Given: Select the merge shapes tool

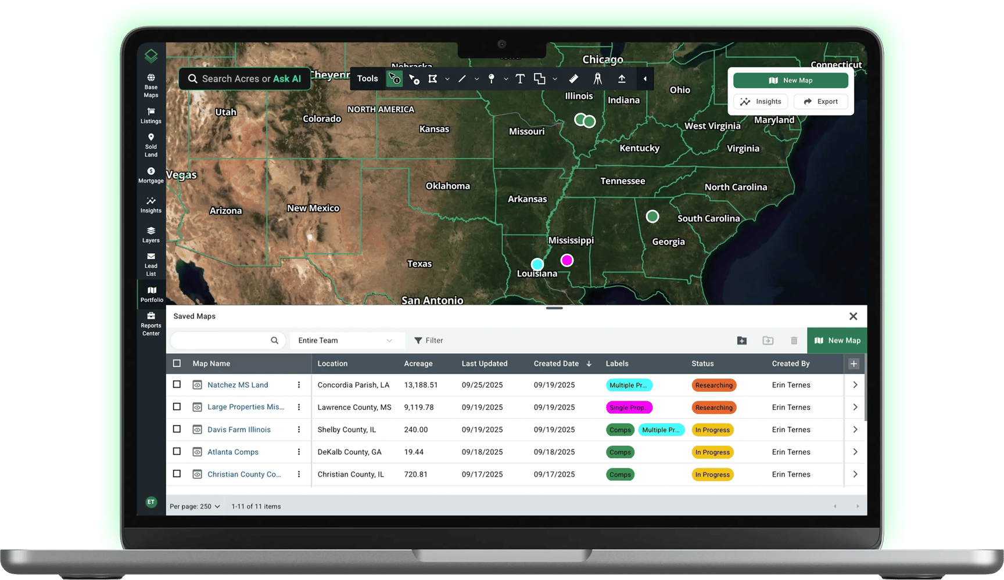Looking at the screenshot, I should click(x=540, y=79).
